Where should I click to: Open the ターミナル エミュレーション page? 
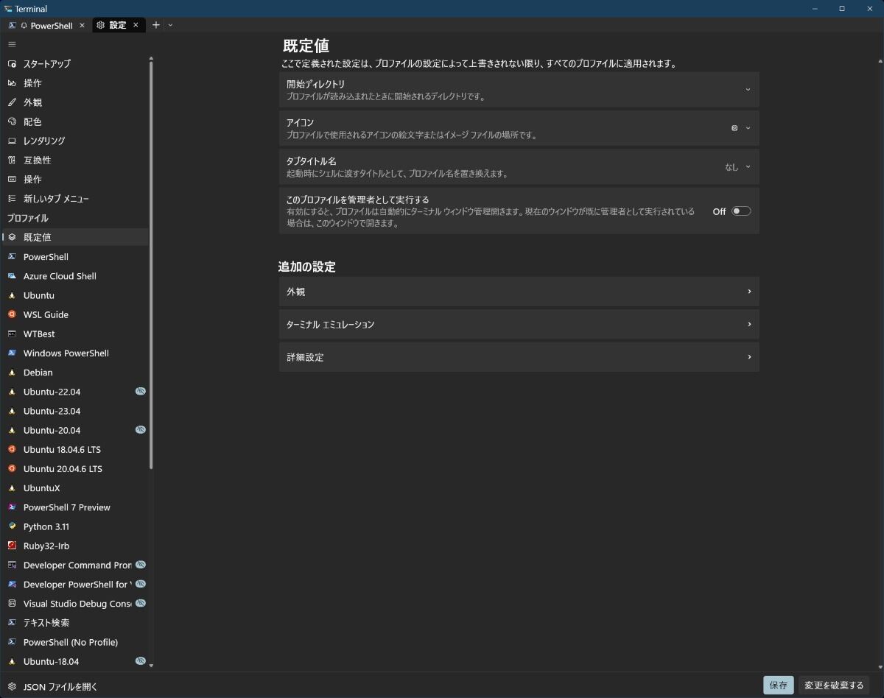point(519,324)
